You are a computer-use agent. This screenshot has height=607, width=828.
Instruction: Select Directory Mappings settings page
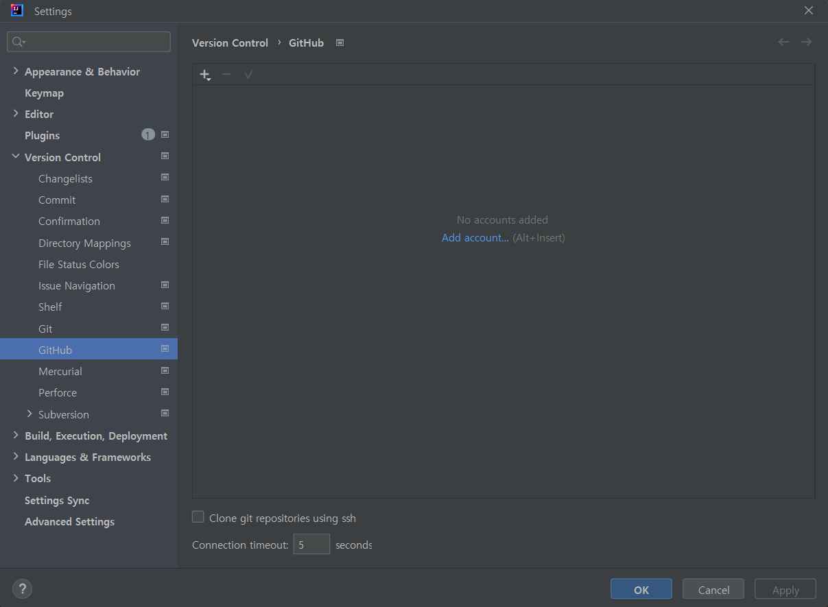(84, 243)
